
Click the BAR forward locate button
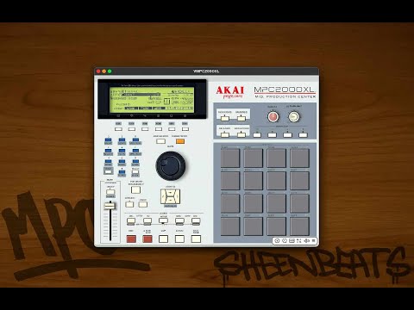pyautogui.click(x=196, y=220)
